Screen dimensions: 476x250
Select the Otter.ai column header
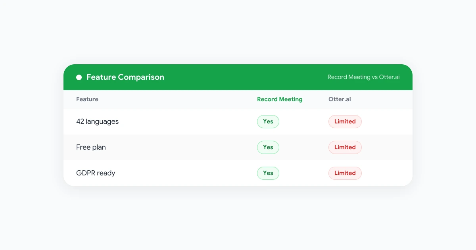[340, 99]
